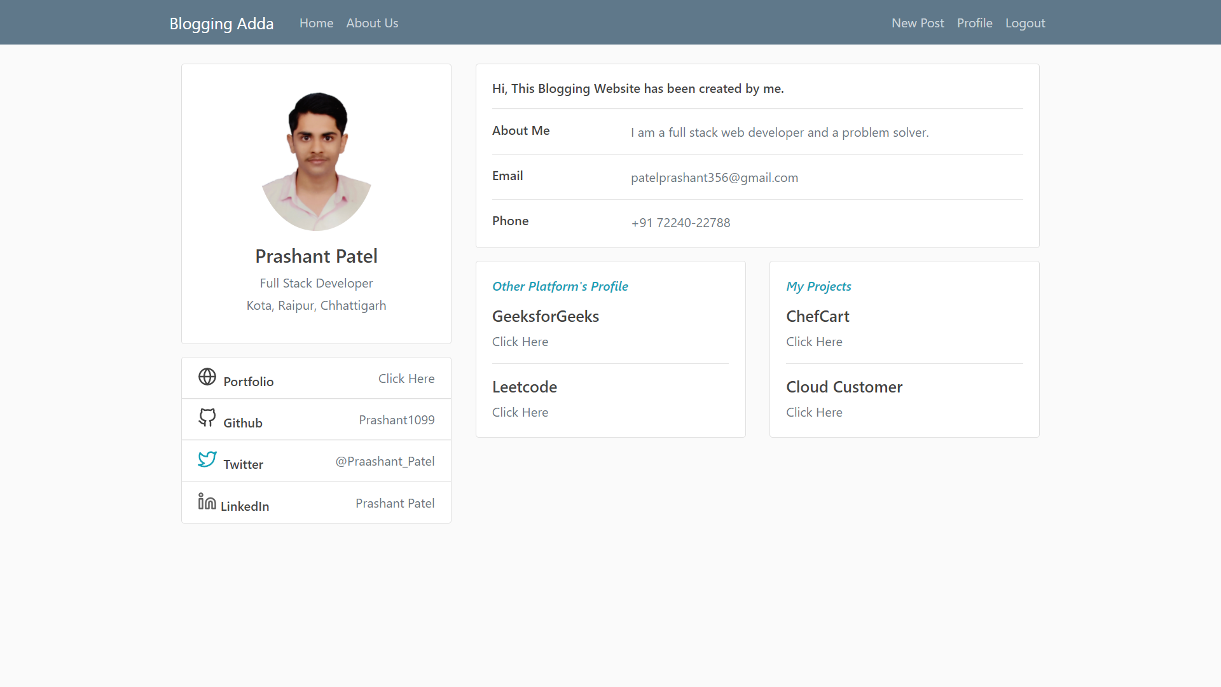Click the Twitter label
Image resolution: width=1221 pixels, height=687 pixels.
(x=244, y=464)
